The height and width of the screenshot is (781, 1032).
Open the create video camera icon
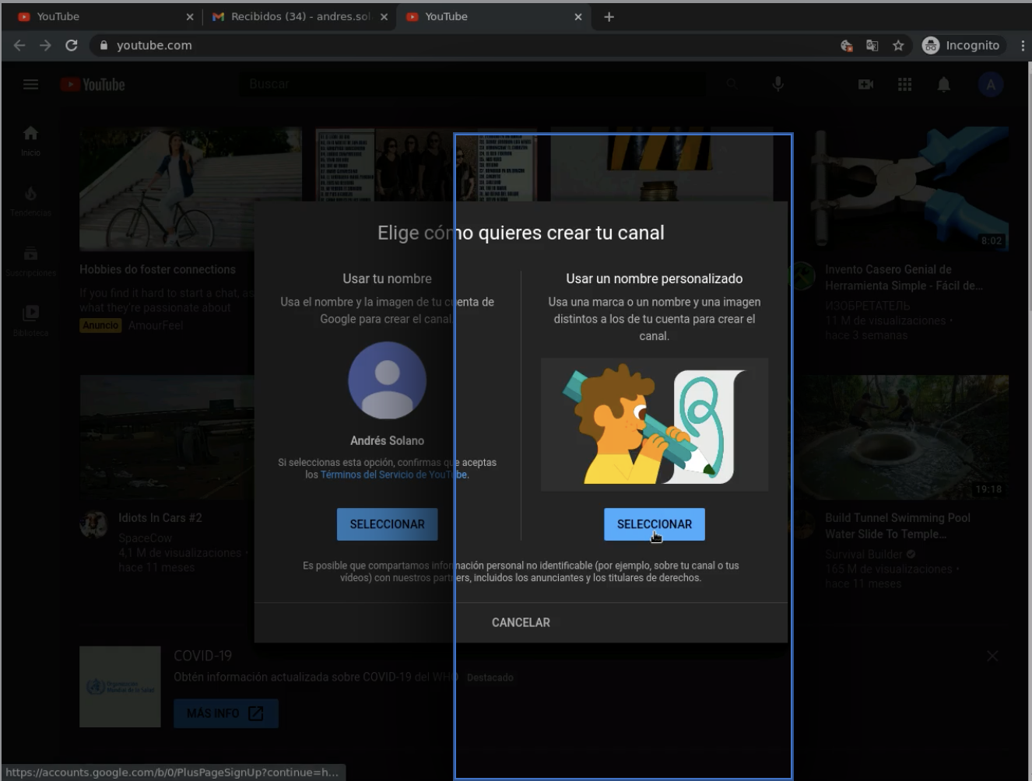pyautogui.click(x=865, y=84)
